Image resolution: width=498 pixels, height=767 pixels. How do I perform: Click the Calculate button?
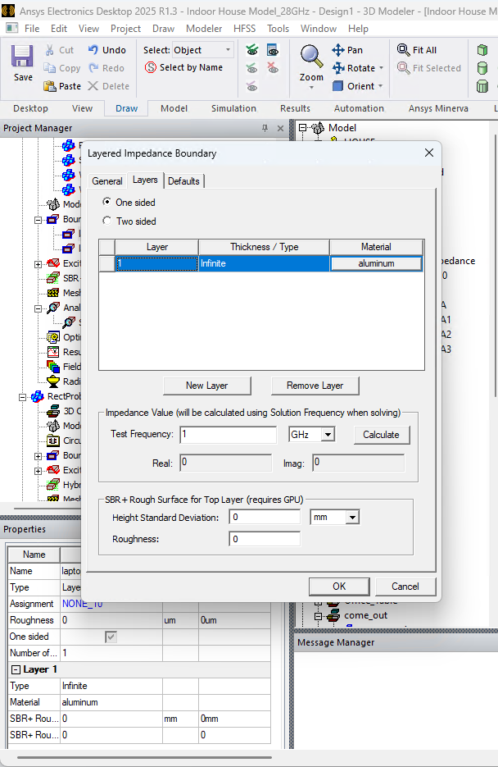pos(382,435)
